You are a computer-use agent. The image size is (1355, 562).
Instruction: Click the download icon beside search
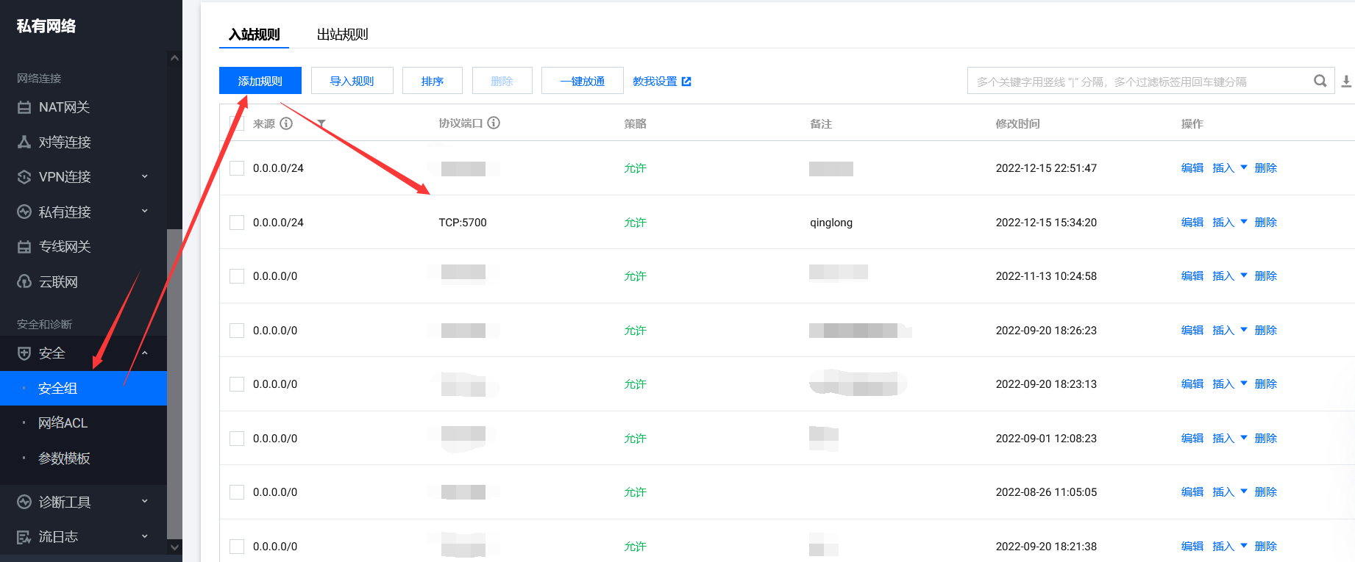(1346, 82)
